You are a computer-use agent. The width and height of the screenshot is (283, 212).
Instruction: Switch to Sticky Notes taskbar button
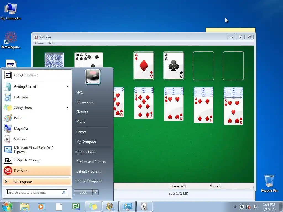point(93,206)
